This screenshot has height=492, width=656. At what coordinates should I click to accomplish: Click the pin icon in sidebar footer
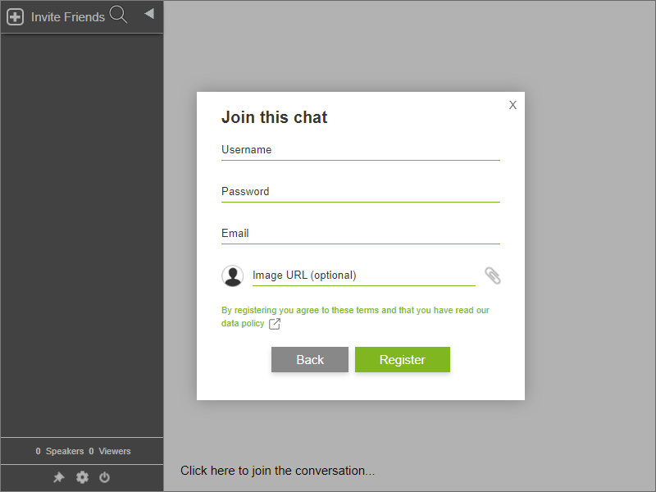59,477
